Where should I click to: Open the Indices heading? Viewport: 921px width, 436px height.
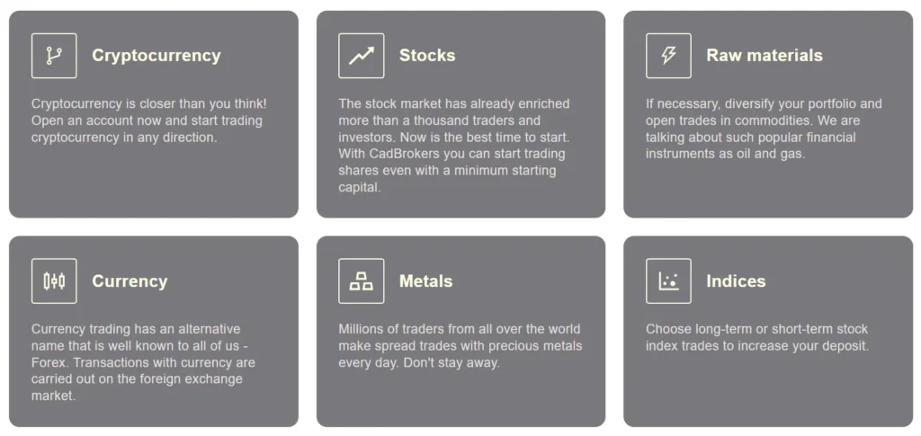point(736,281)
